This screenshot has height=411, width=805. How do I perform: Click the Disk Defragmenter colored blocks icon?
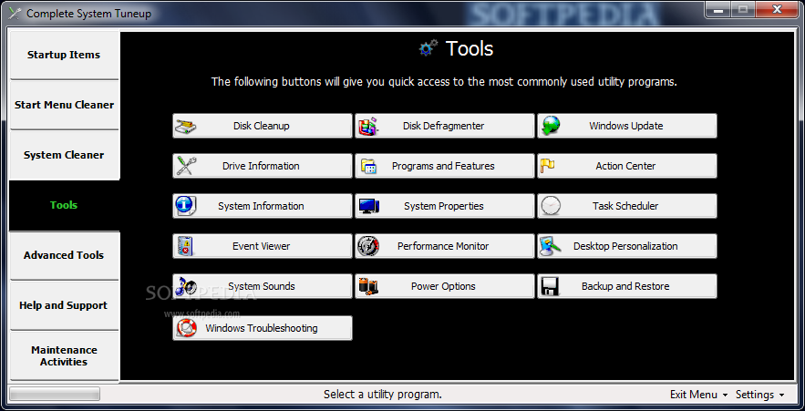[367, 126]
